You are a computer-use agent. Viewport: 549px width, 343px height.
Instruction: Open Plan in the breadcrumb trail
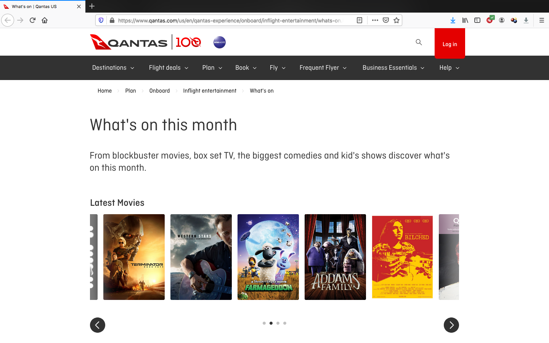pyautogui.click(x=131, y=91)
